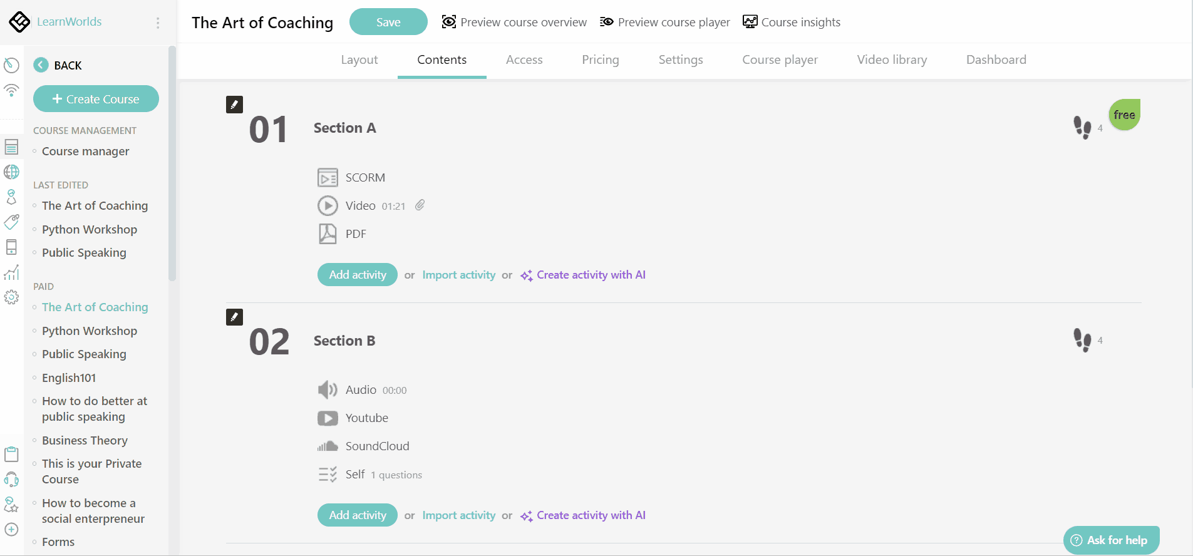This screenshot has height=556, width=1193.
Task: Click Import activity link in Section B
Action: [458, 515]
